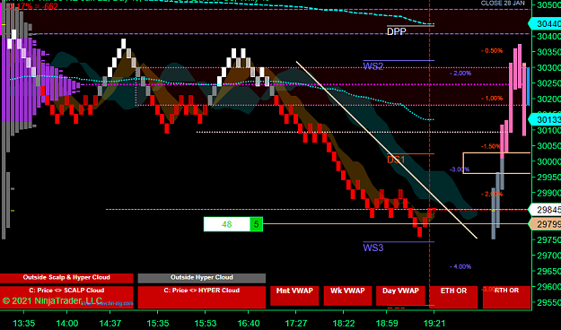Click the blue -3.00% level label
This screenshot has height=330, width=561.
pyautogui.click(x=460, y=169)
